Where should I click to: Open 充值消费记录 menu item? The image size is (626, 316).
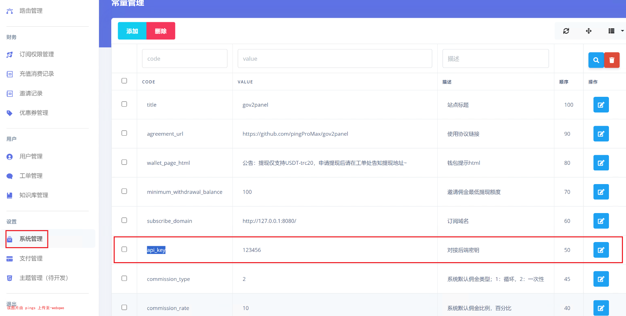pyautogui.click(x=37, y=74)
